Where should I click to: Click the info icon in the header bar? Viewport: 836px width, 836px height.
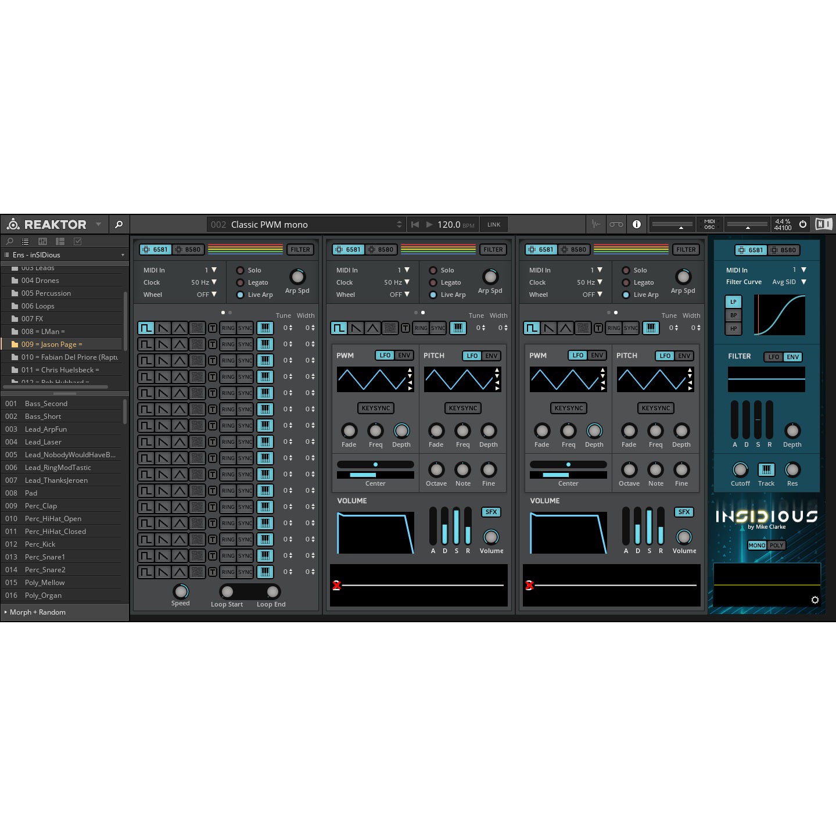coord(637,224)
